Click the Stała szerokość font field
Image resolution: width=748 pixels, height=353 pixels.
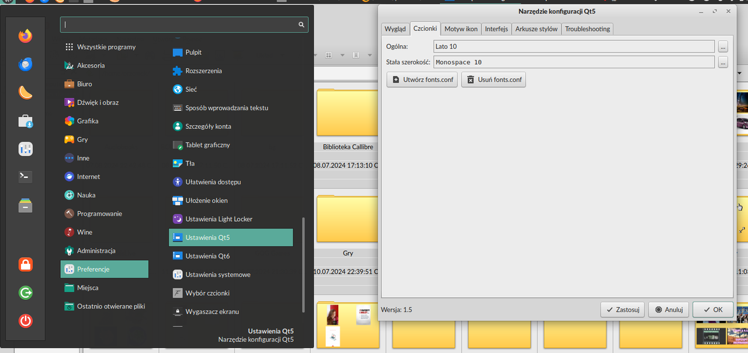[574, 62]
